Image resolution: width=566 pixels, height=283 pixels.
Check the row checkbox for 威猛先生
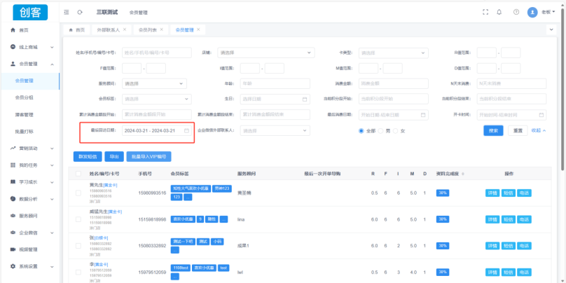tap(78, 219)
